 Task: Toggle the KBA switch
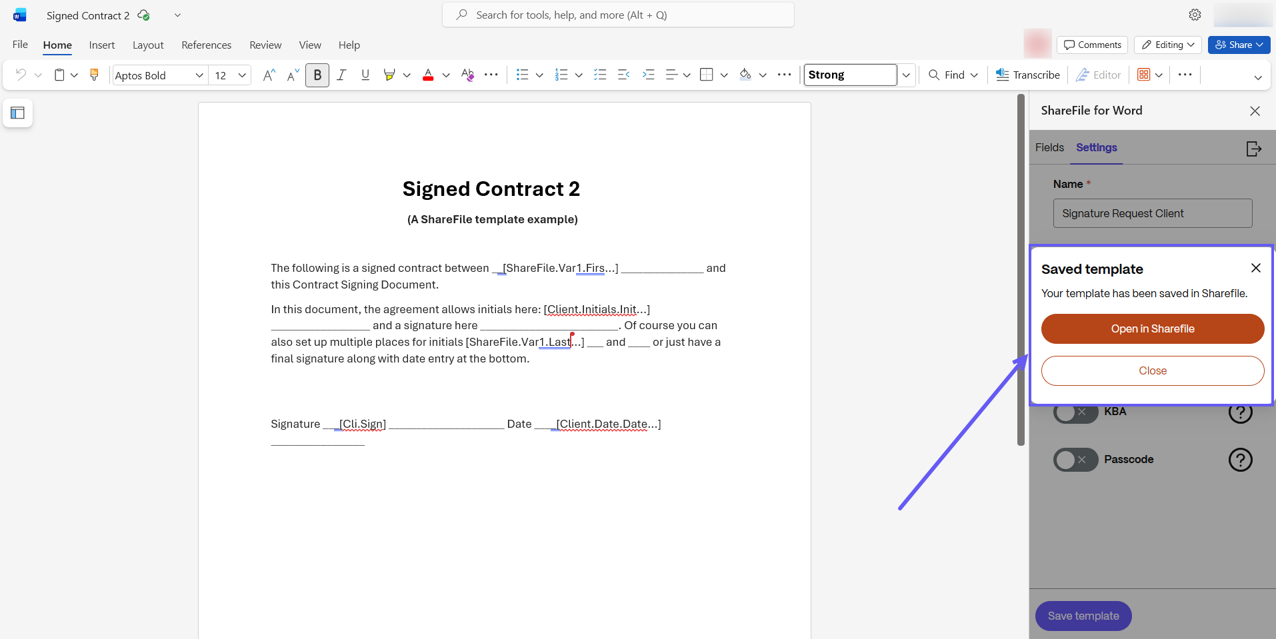[x=1075, y=412]
